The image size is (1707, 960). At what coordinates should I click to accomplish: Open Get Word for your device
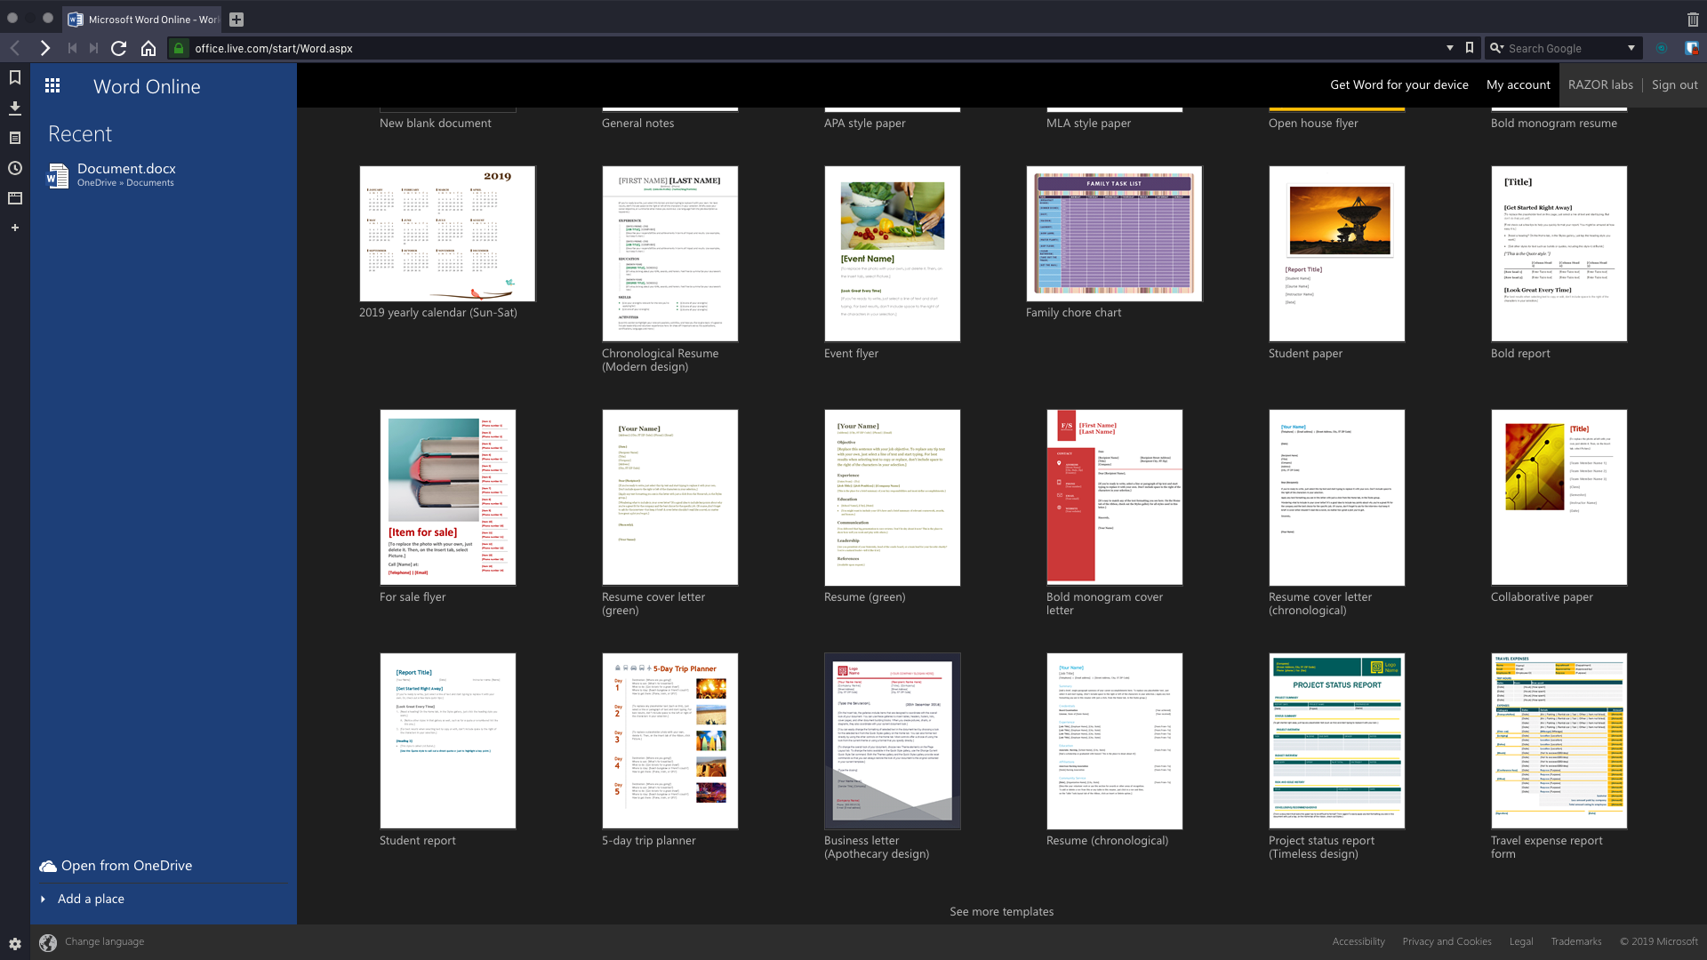[1398, 84]
